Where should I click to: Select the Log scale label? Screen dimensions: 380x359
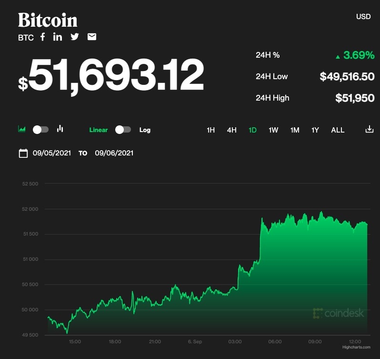tap(145, 130)
